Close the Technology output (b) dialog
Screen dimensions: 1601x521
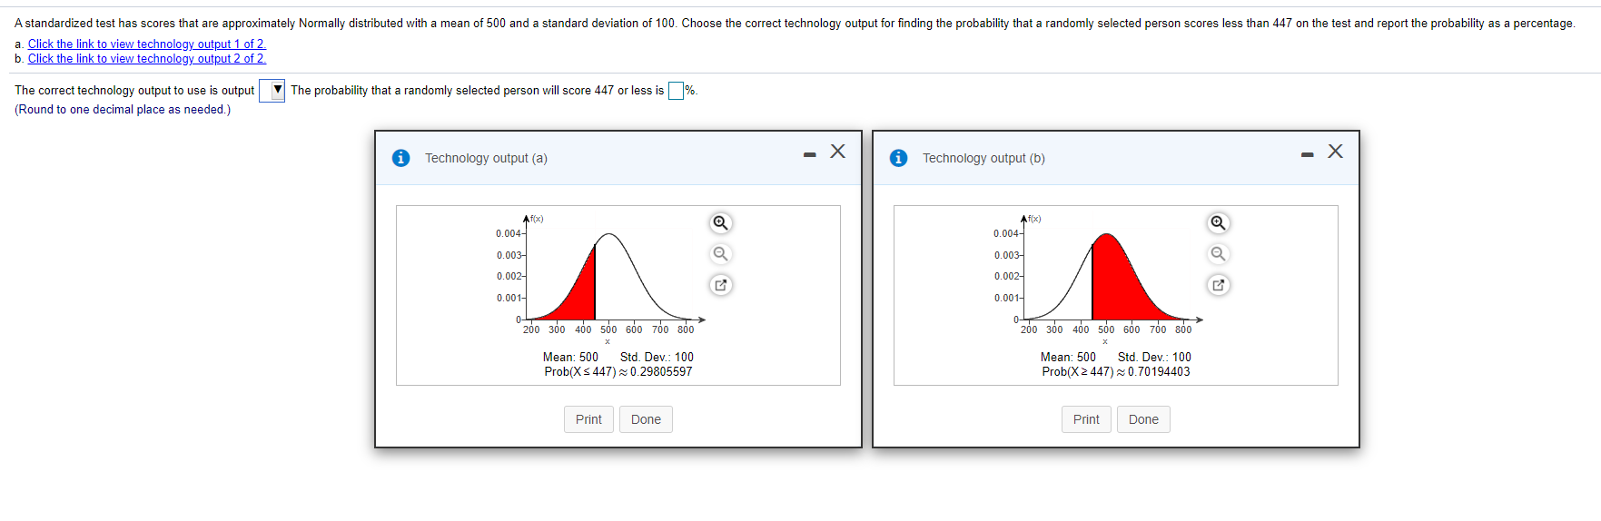[1335, 152]
